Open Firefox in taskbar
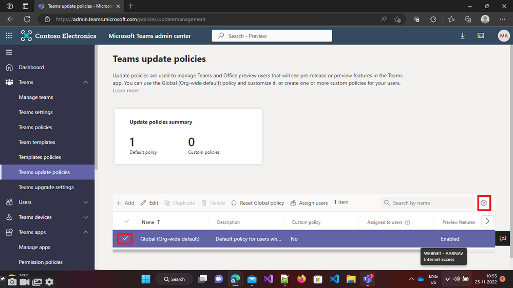This screenshot has height=288, width=513. (x=301, y=279)
